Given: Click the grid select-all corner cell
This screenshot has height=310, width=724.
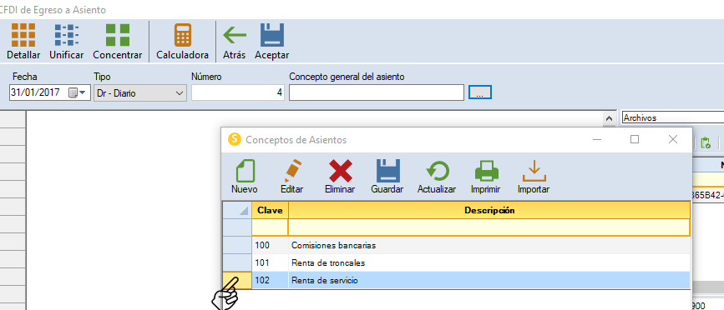Looking at the screenshot, I should point(237,210).
